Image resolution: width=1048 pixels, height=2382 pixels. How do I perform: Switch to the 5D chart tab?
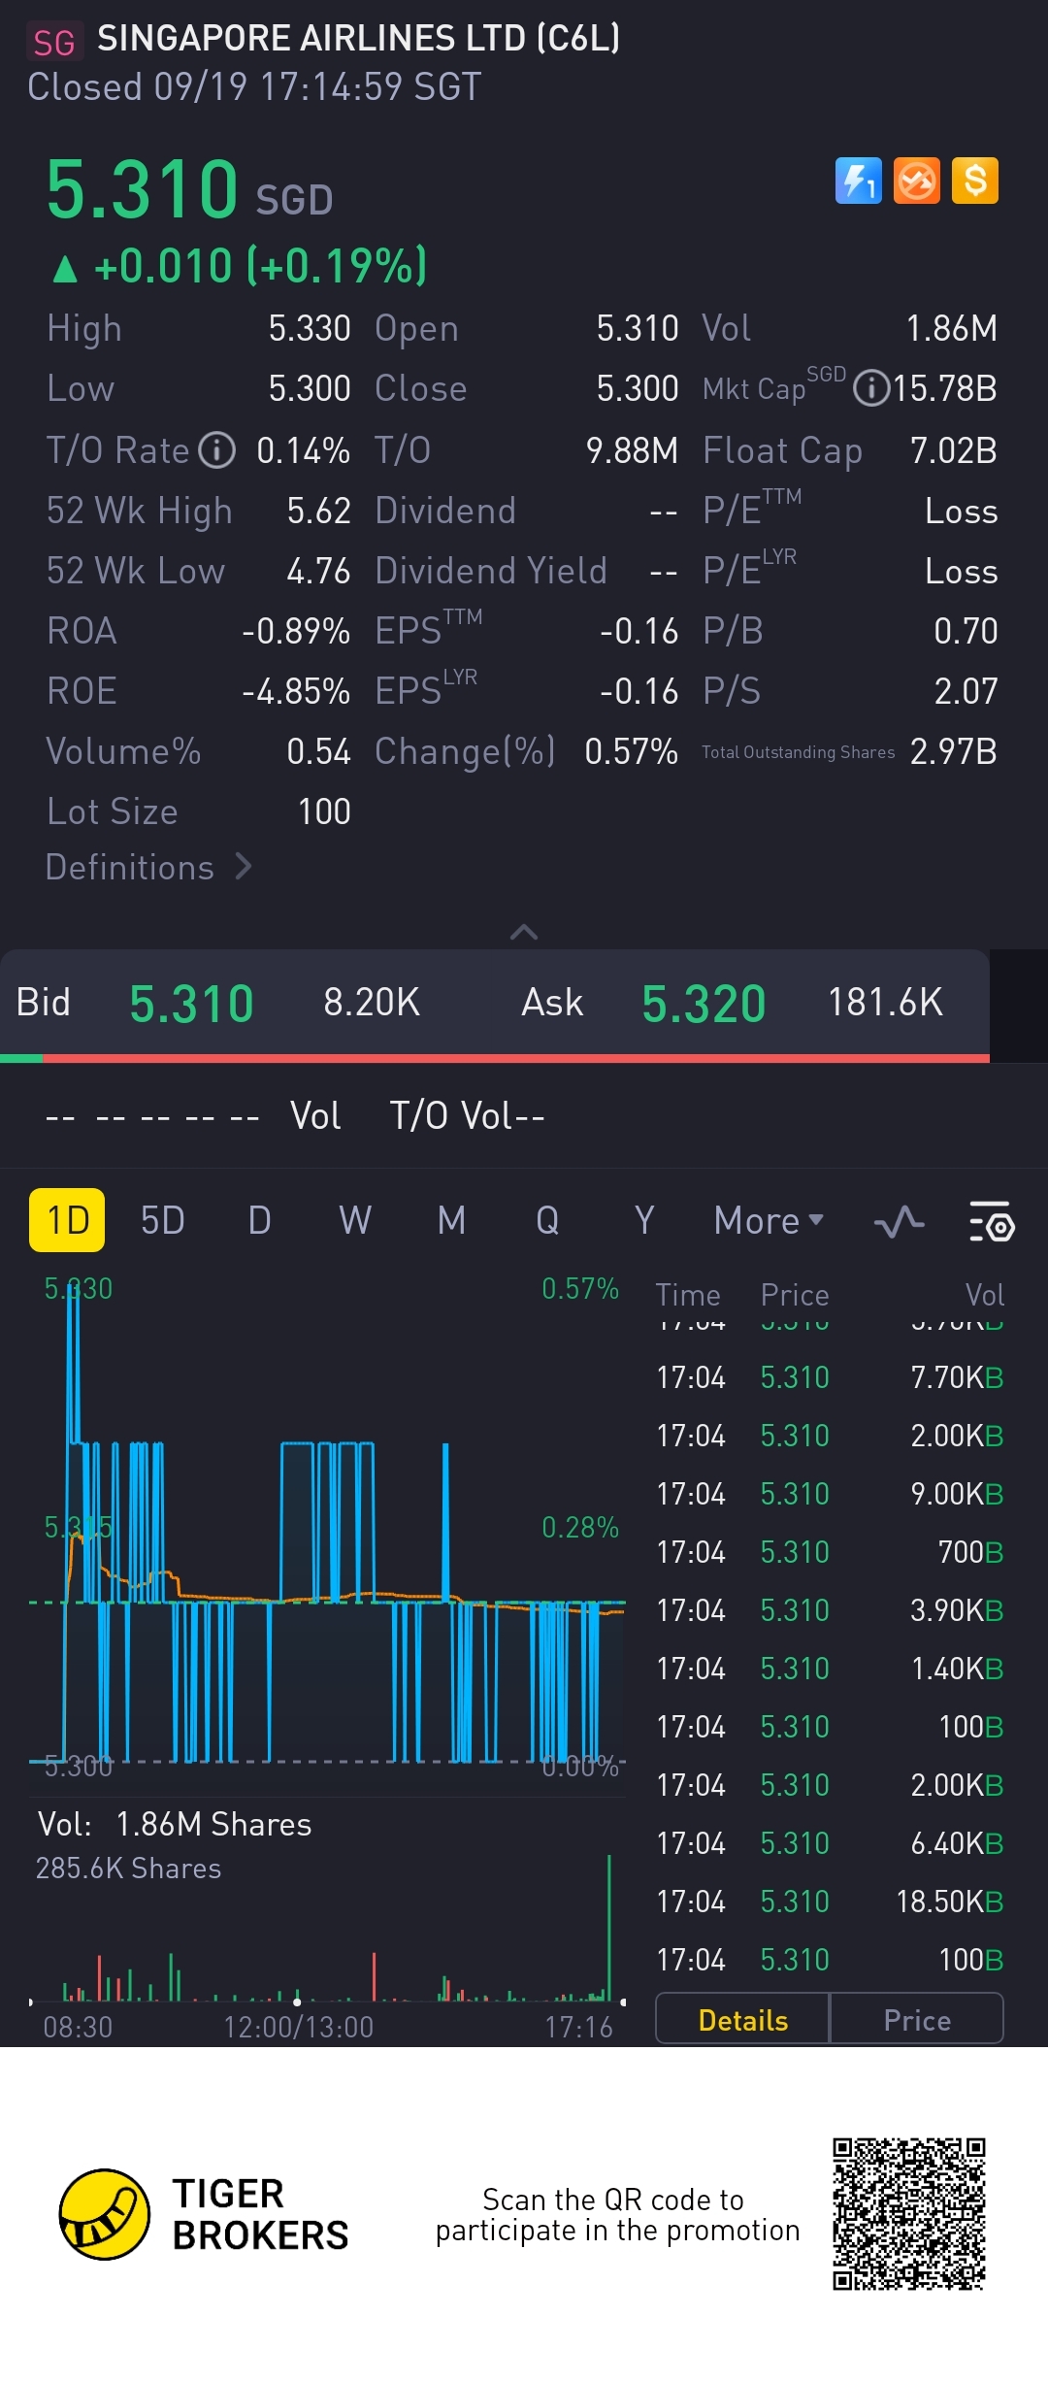tap(162, 1220)
